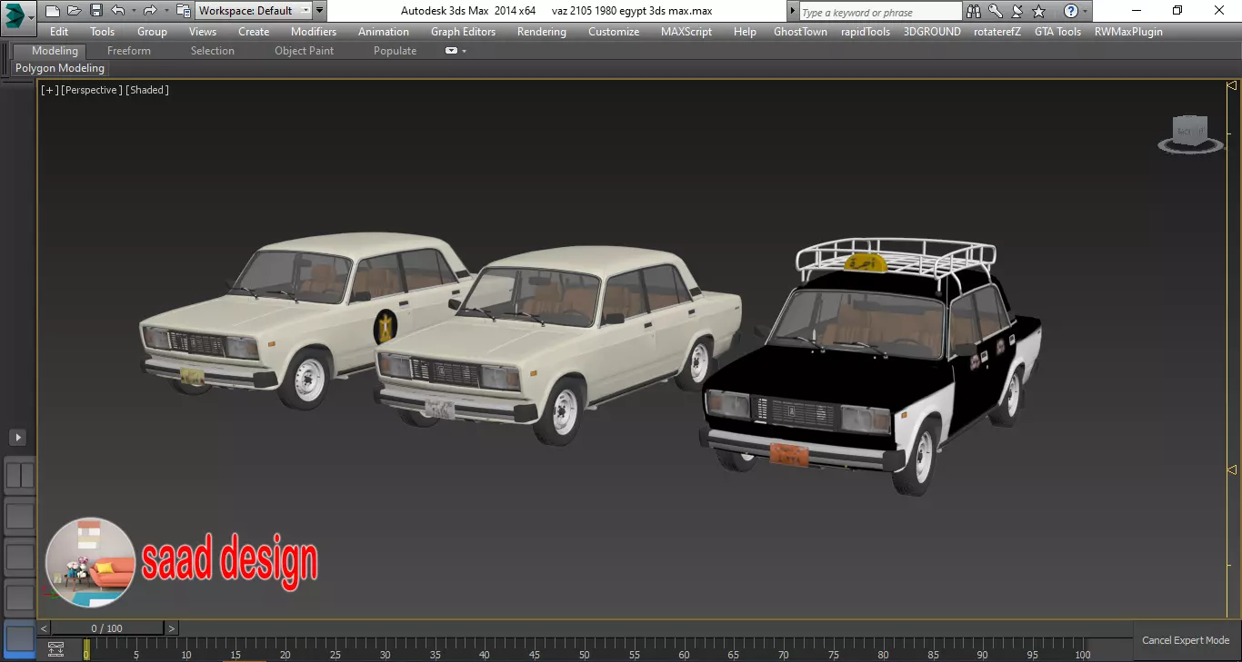Open the GhostTown menu
Screen dimensions: 1242x662
coord(800,32)
